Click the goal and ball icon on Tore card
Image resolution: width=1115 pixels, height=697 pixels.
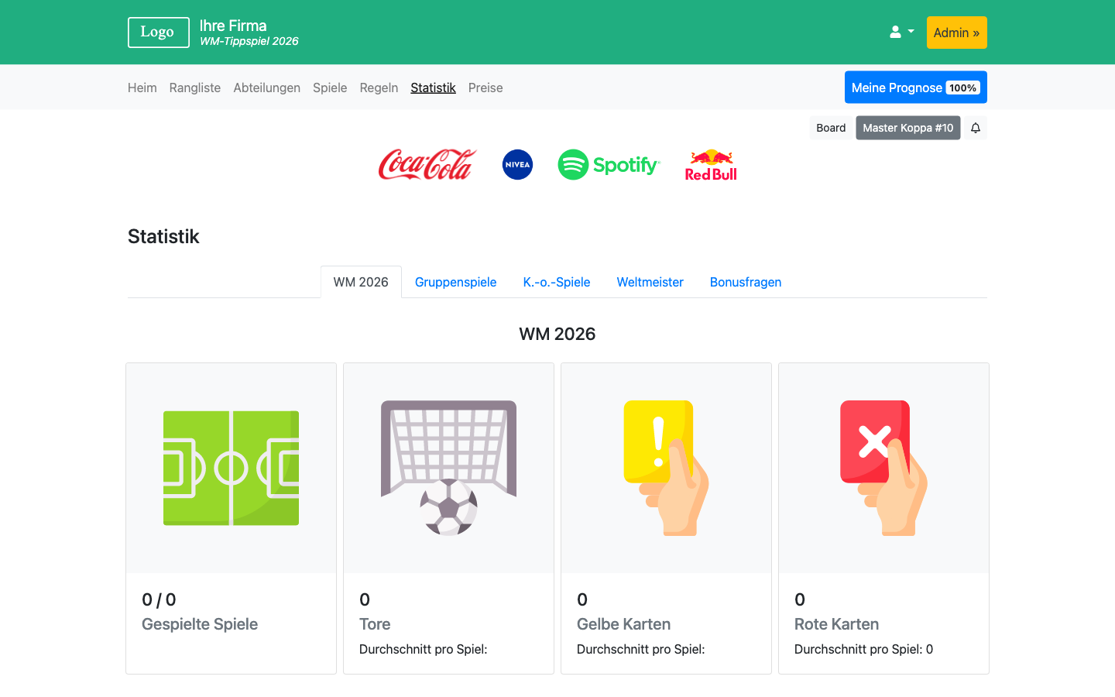coord(448,467)
